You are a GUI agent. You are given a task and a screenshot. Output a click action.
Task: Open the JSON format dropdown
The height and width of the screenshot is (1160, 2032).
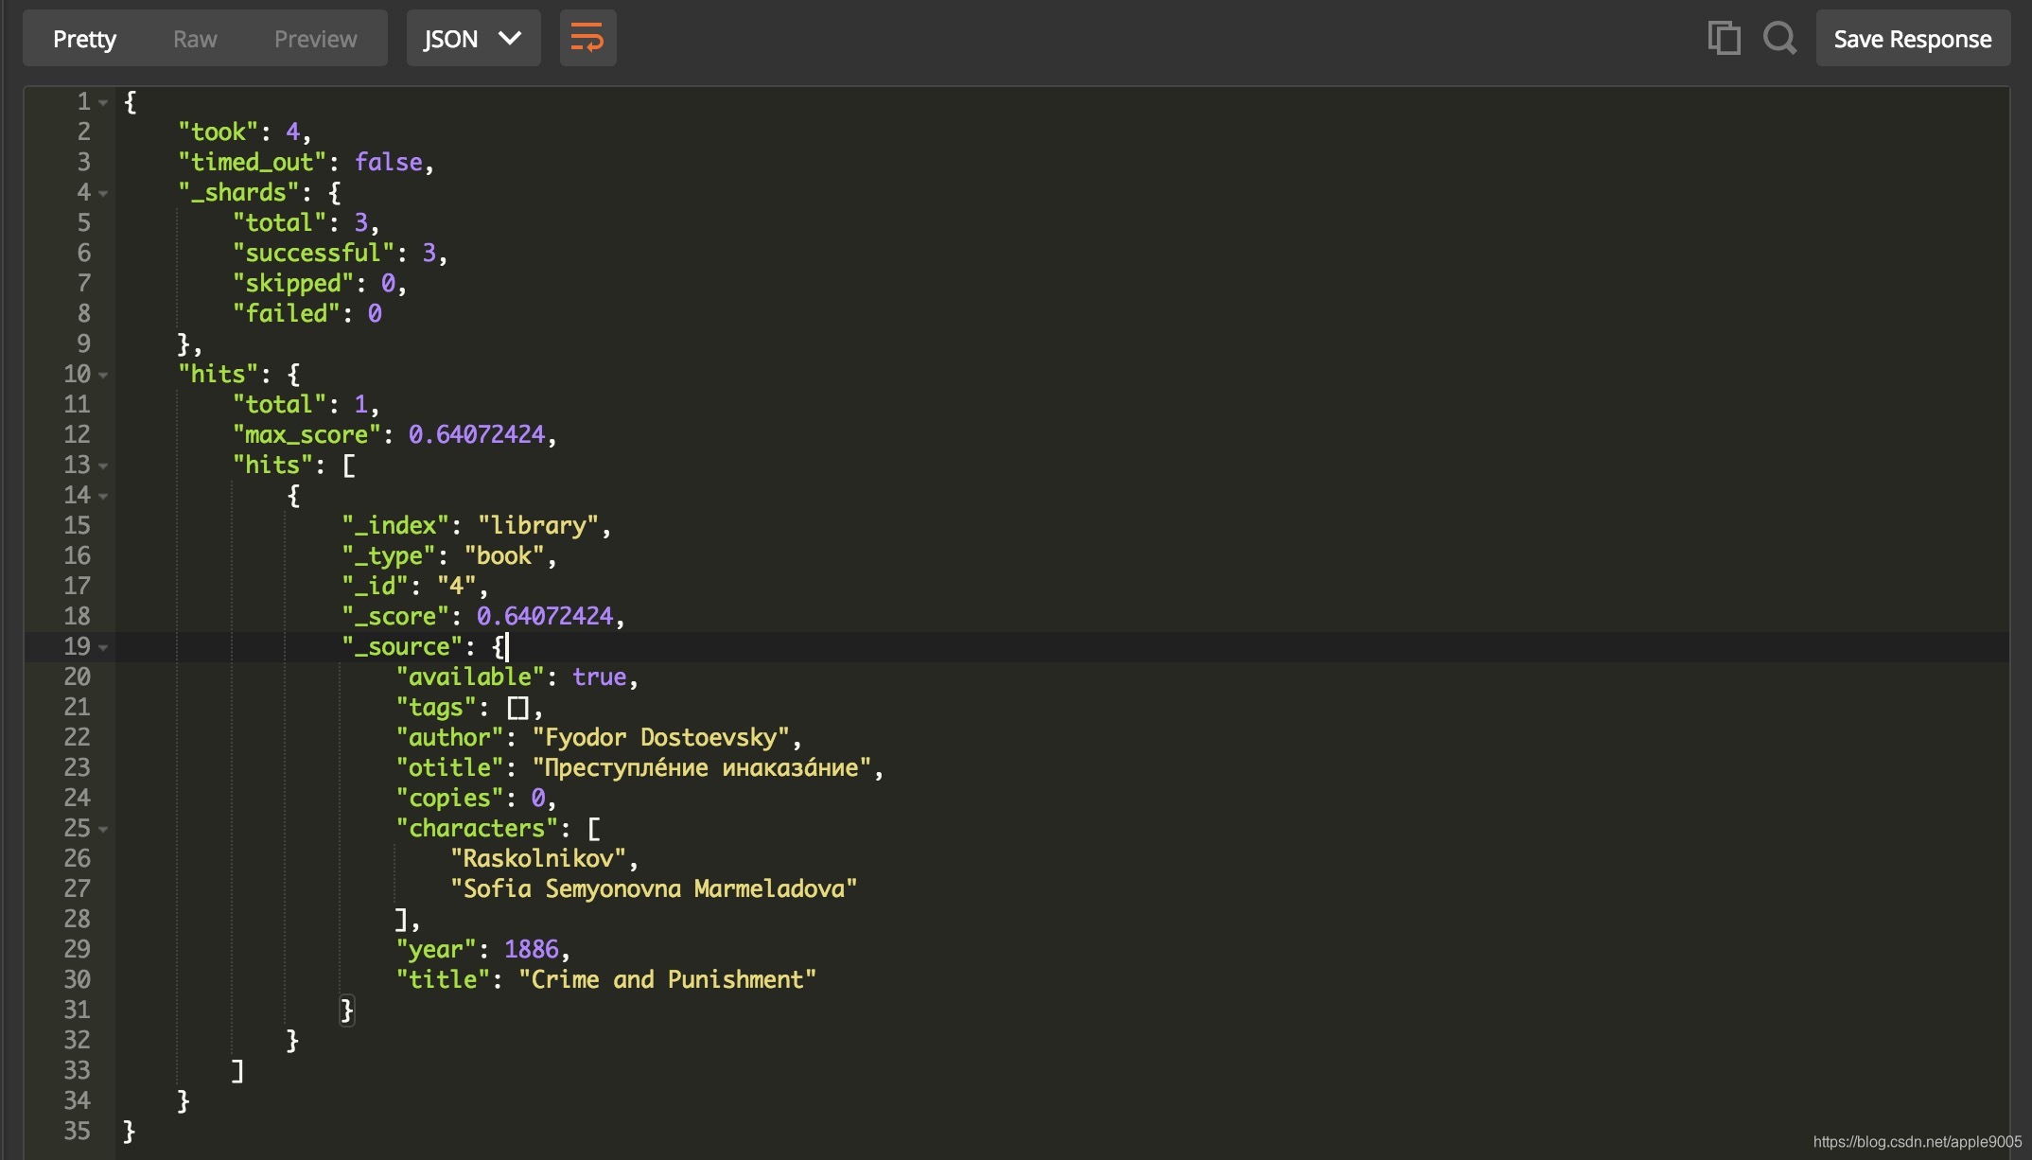pyautogui.click(x=473, y=39)
